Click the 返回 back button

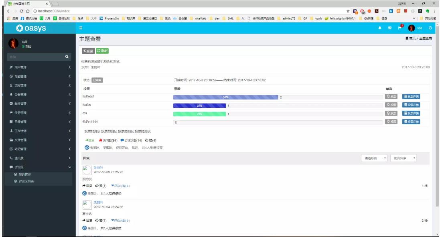[88, 51]
